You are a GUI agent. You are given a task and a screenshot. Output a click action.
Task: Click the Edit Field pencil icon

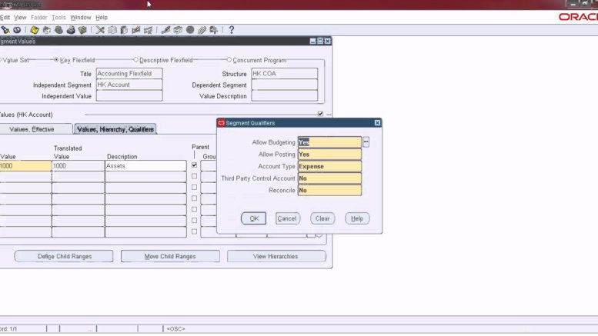(165, 30)
